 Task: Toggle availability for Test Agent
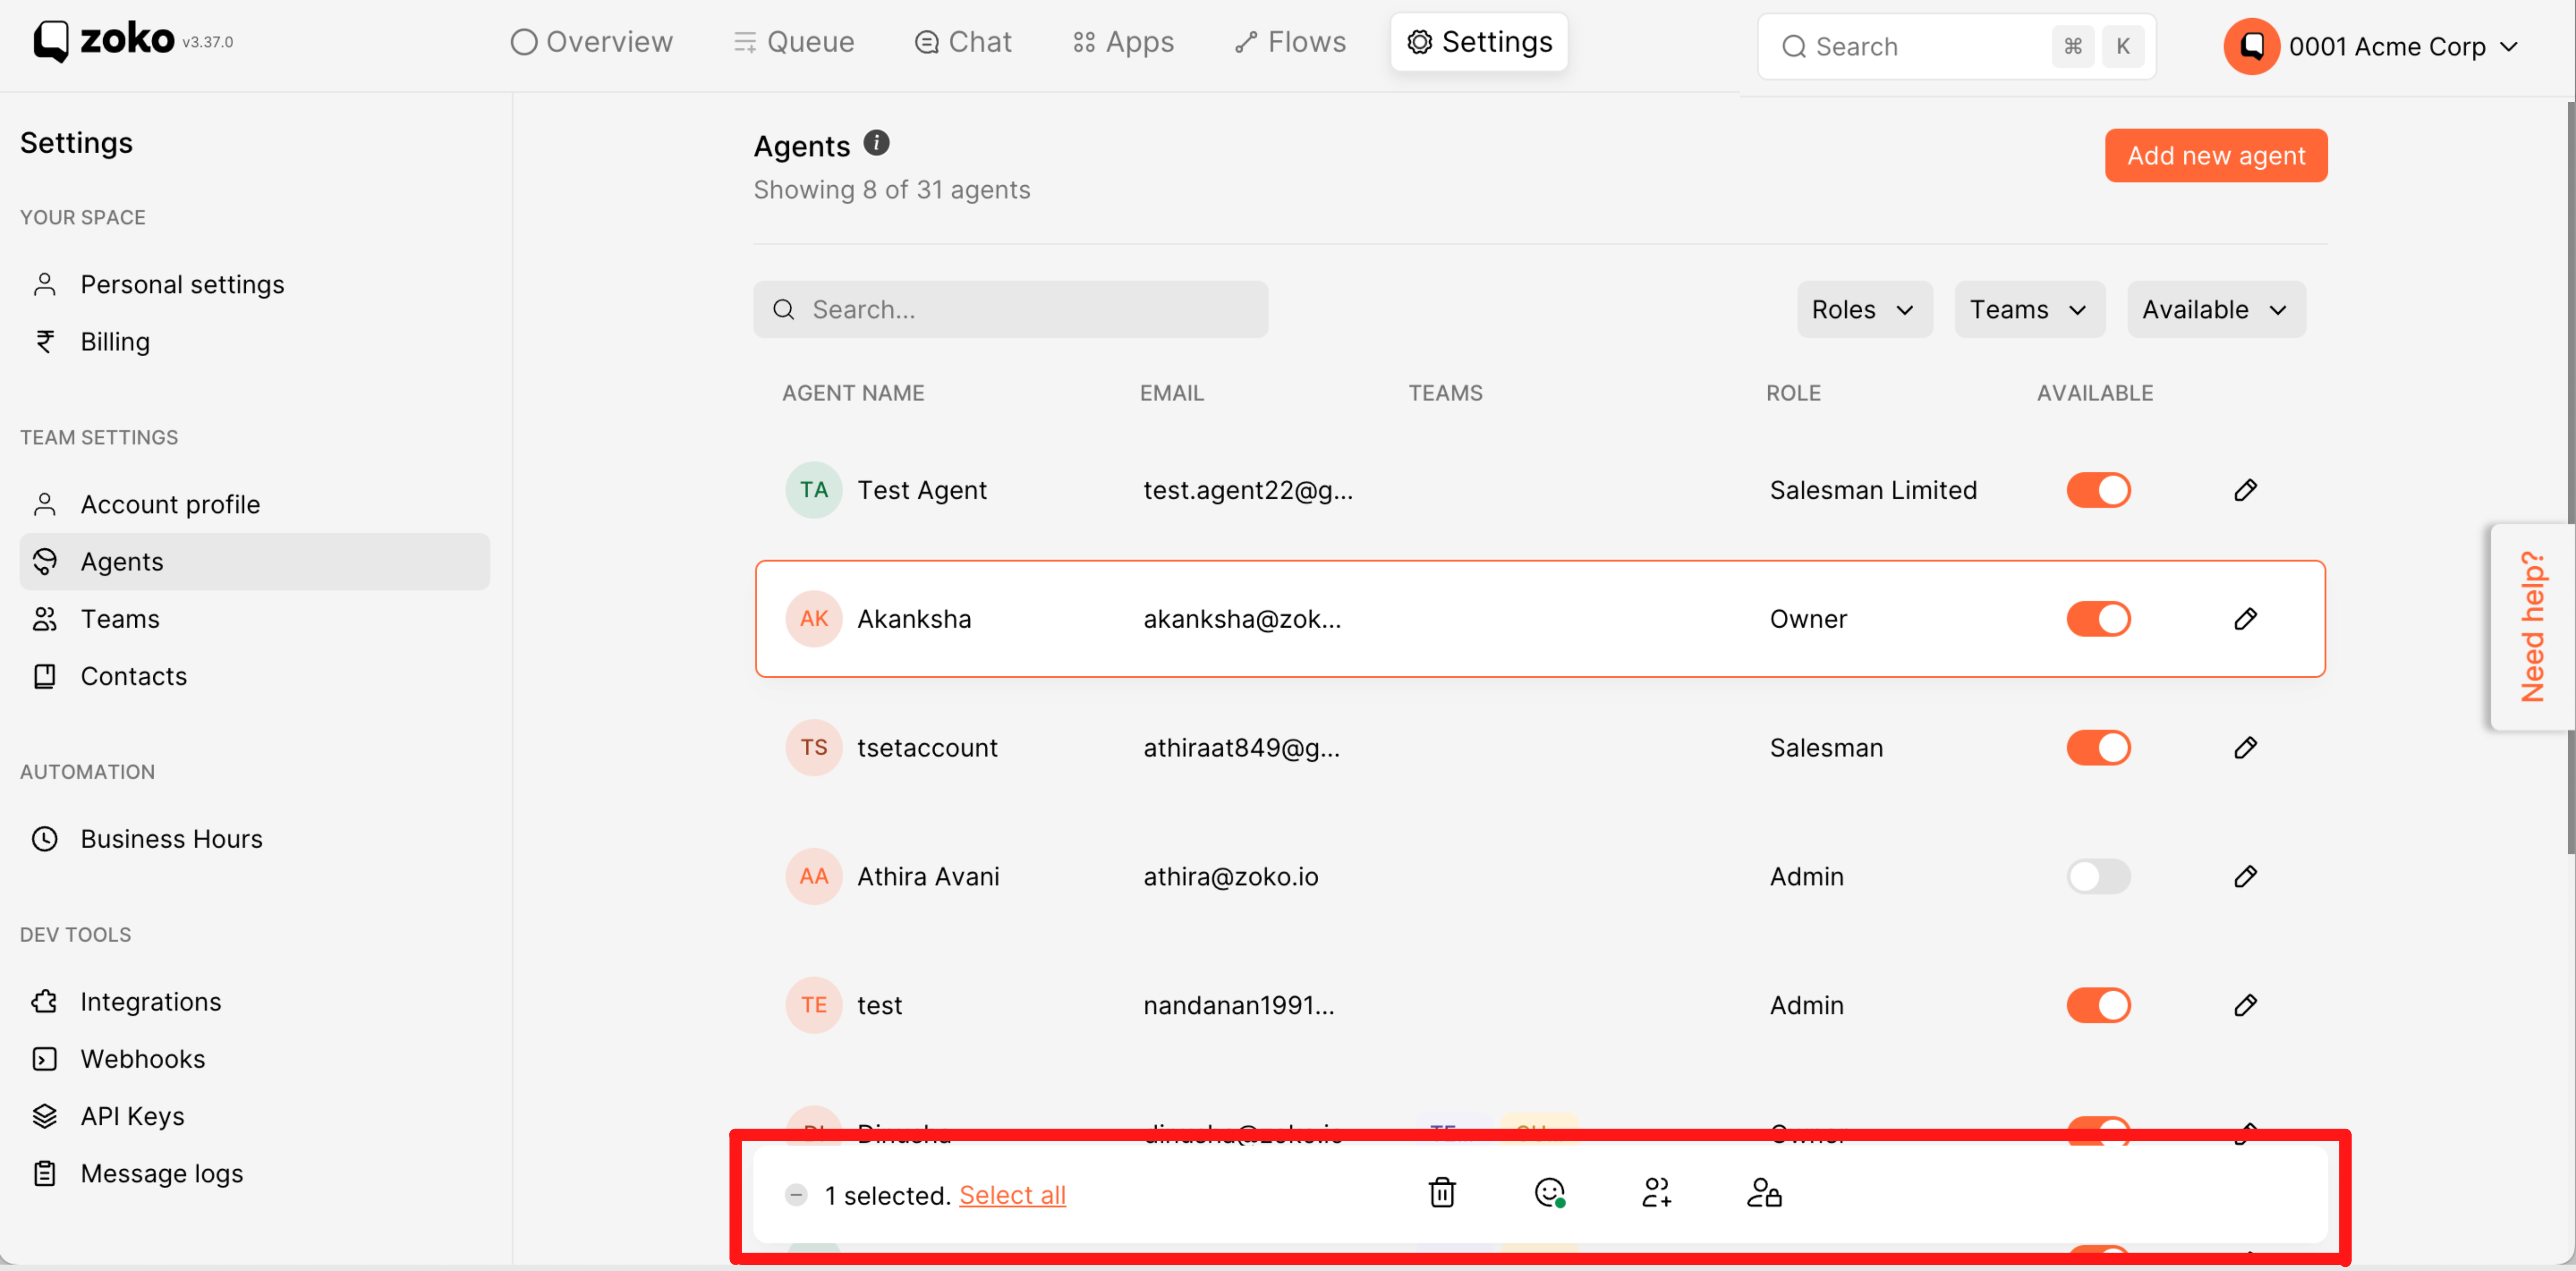[x=2099, y=490]
